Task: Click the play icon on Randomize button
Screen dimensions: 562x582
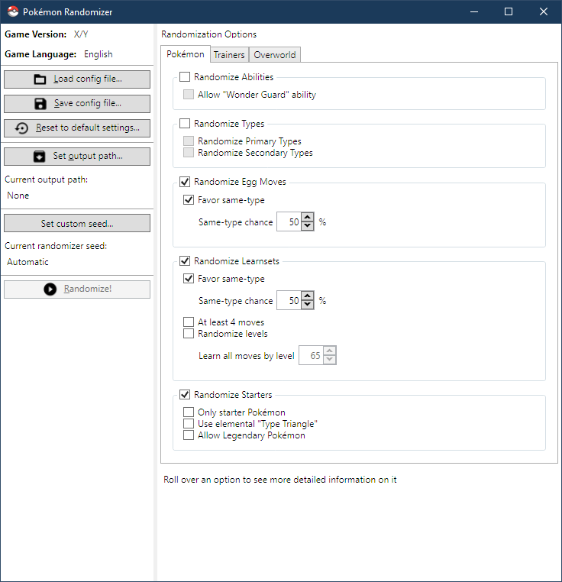Action: click(50, 289)
